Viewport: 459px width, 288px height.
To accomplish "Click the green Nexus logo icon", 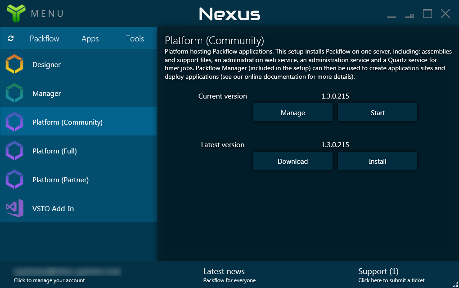I will pos(16,13).
